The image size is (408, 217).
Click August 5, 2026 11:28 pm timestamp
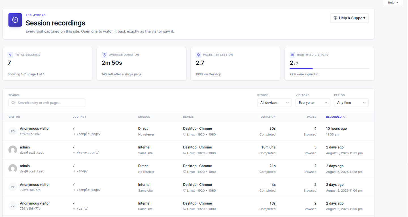pos(344,172)
